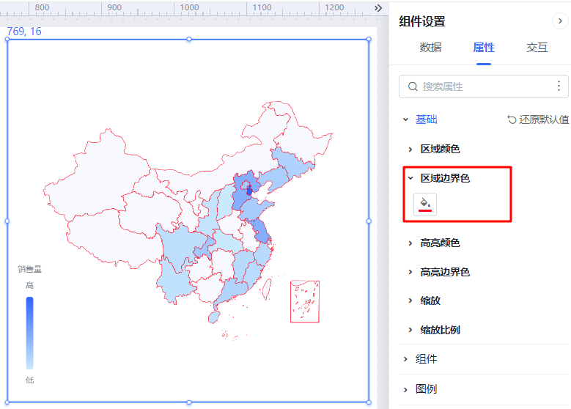This screenshot has height=409, width=571.
Task: Expand the 高亮颜色 property
Action: [x=410, y=243]
